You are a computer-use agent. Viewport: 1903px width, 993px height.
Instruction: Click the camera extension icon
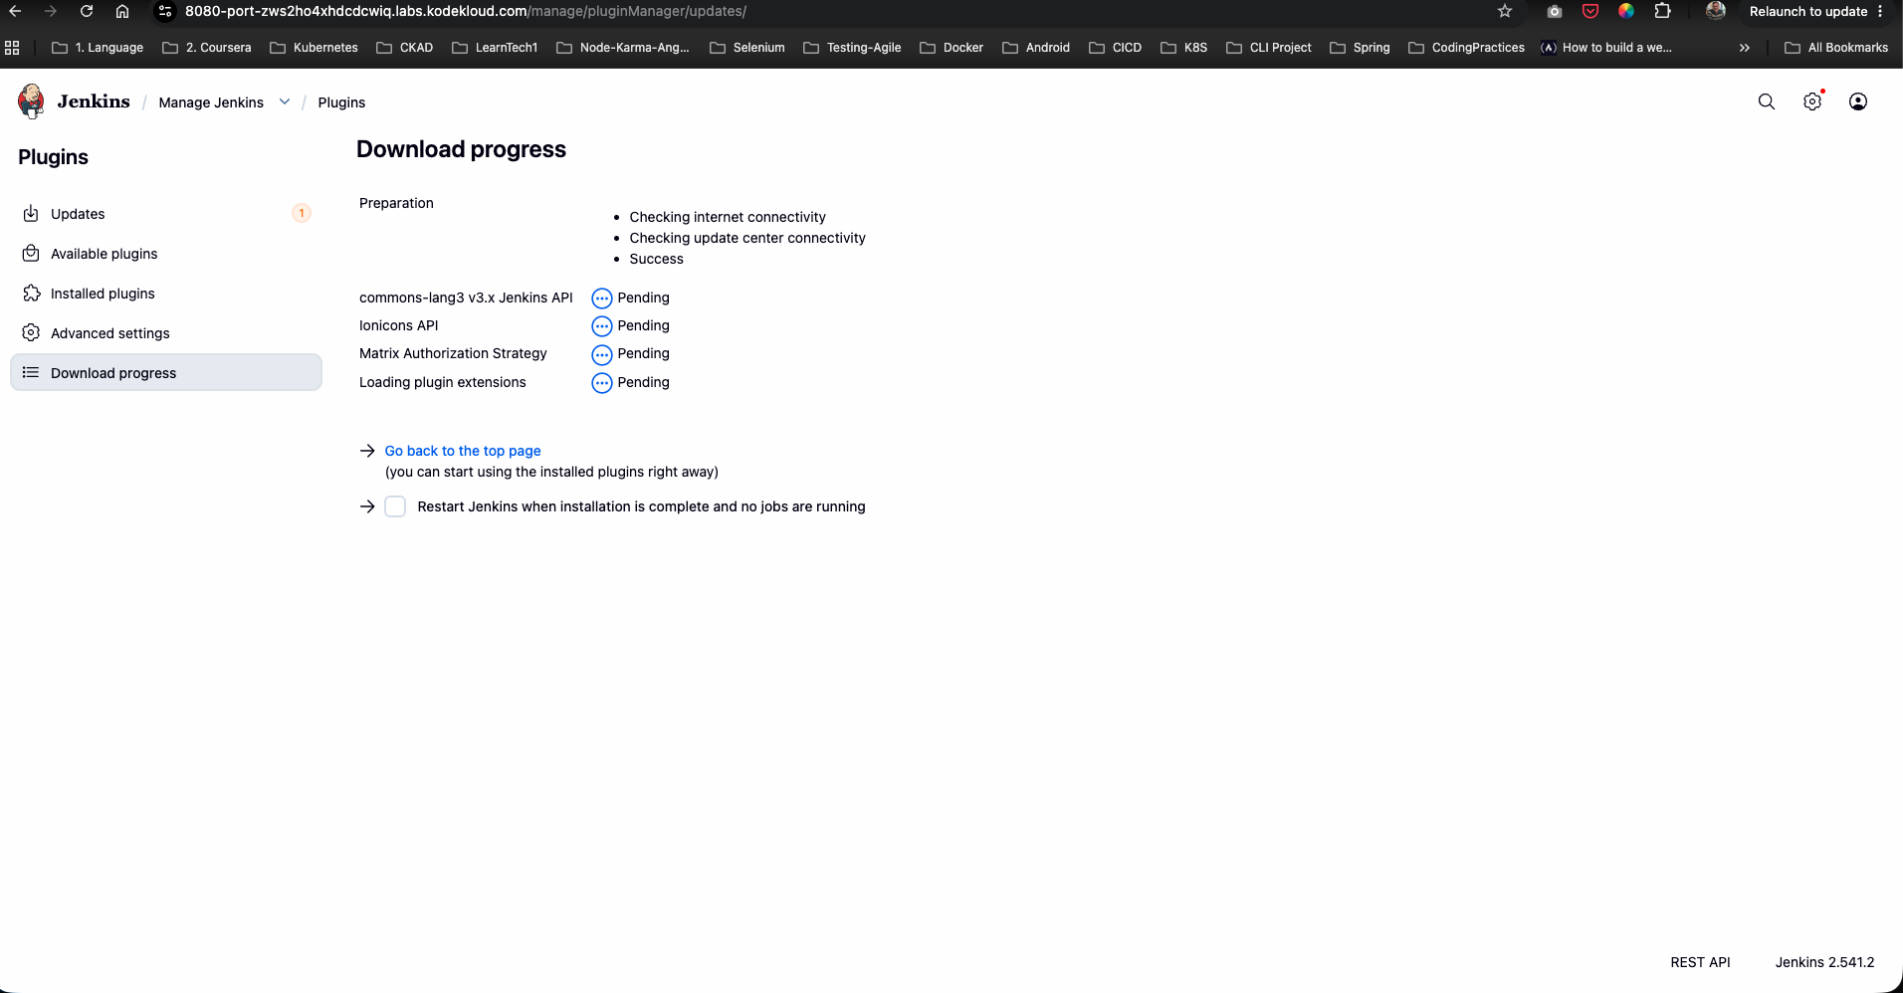click(1555, 11)
